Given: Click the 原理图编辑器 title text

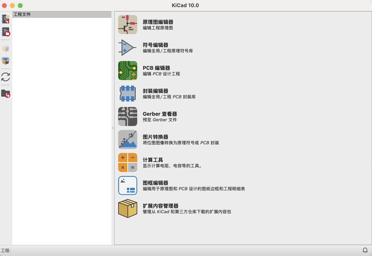Looking at the screenshot, I should click(x=158, y=22).
